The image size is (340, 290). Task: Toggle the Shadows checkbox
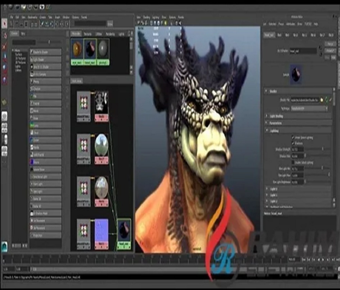pos(293,143)
